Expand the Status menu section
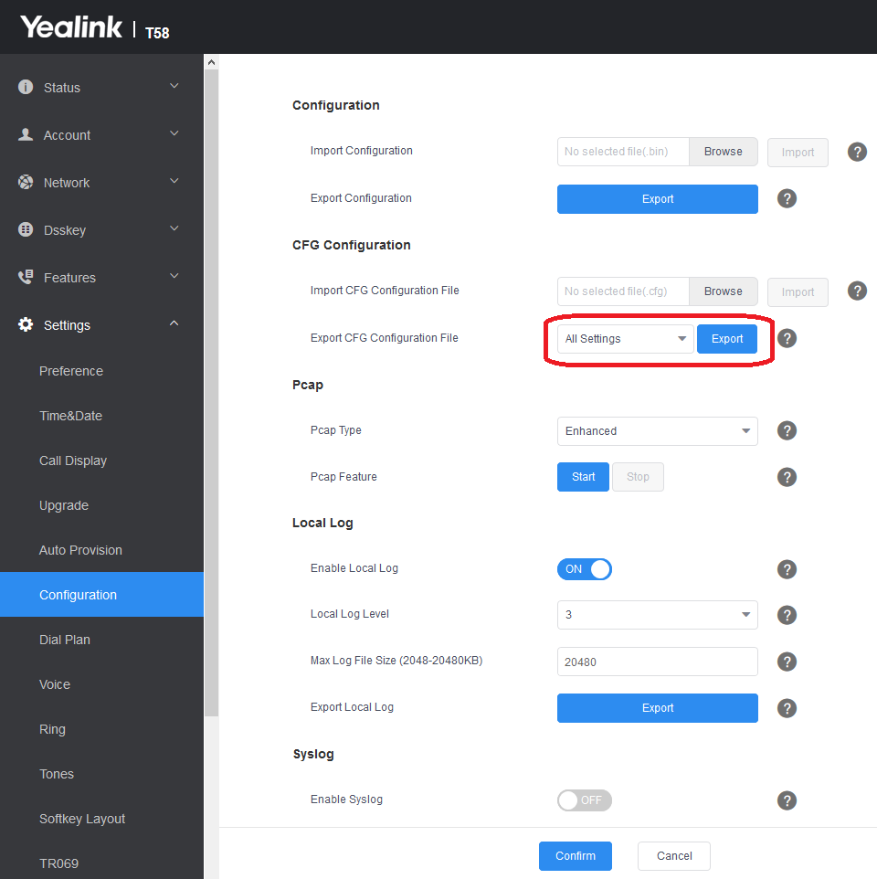This screenshot has height=879, width=877. point(100,88)
